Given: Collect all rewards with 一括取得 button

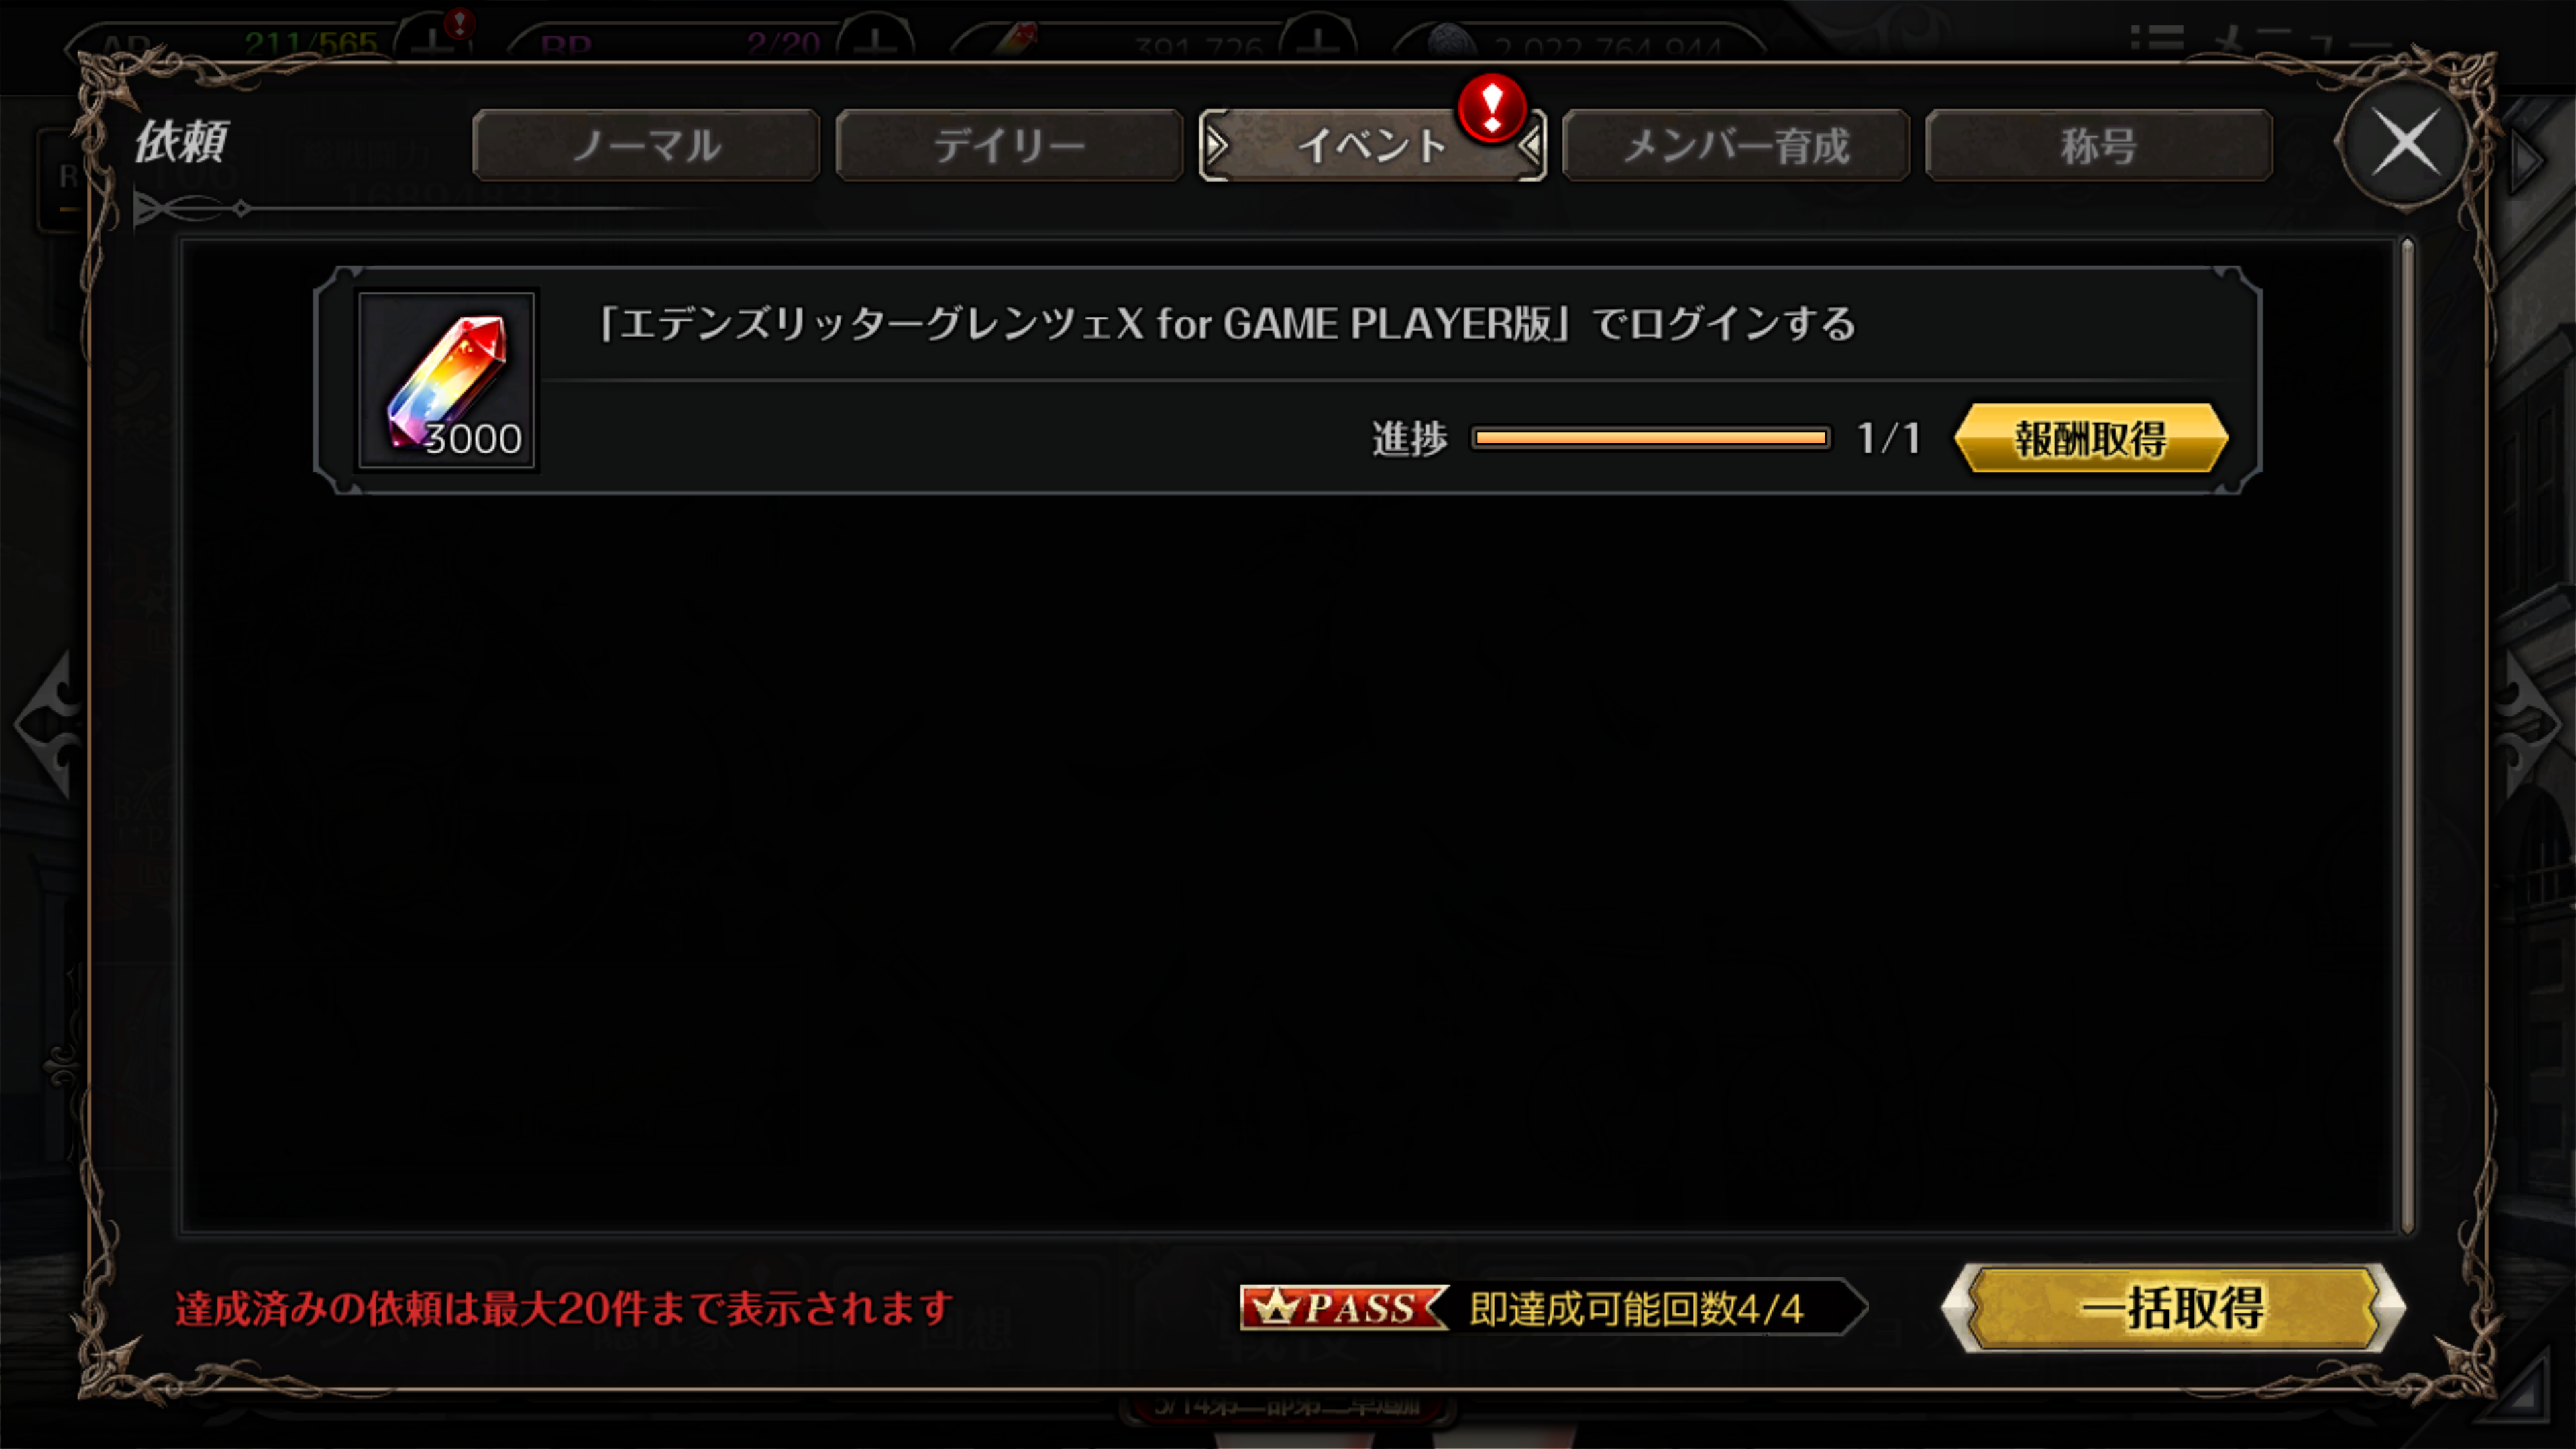Looking at the screenshot, I should click(2172, 1307).
